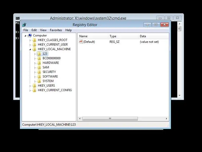Expand the HKEY_CURRENT_USER key

pos(30,45)
